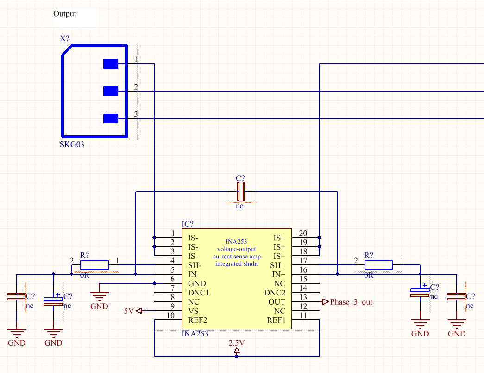Select the polarized capacitor on the IN- net
This screenshot has height=373, width=484.
click(x=53, y=301)
